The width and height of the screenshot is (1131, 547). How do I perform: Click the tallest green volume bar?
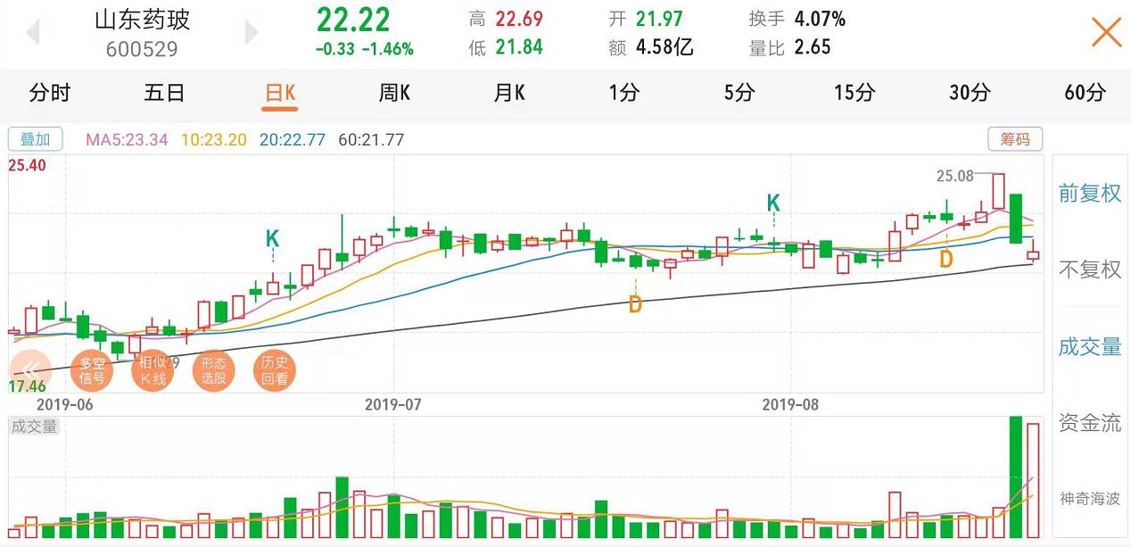pos(1015,477)
